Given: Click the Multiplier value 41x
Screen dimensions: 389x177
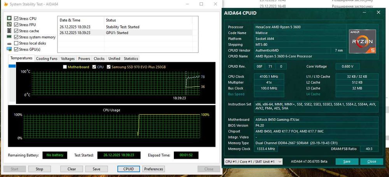Looking at the screenshot, I should click(x=269, y=82).
